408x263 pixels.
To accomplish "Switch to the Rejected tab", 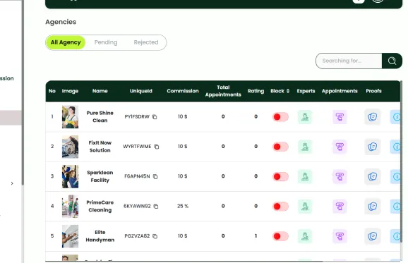I will click(146, 42).
